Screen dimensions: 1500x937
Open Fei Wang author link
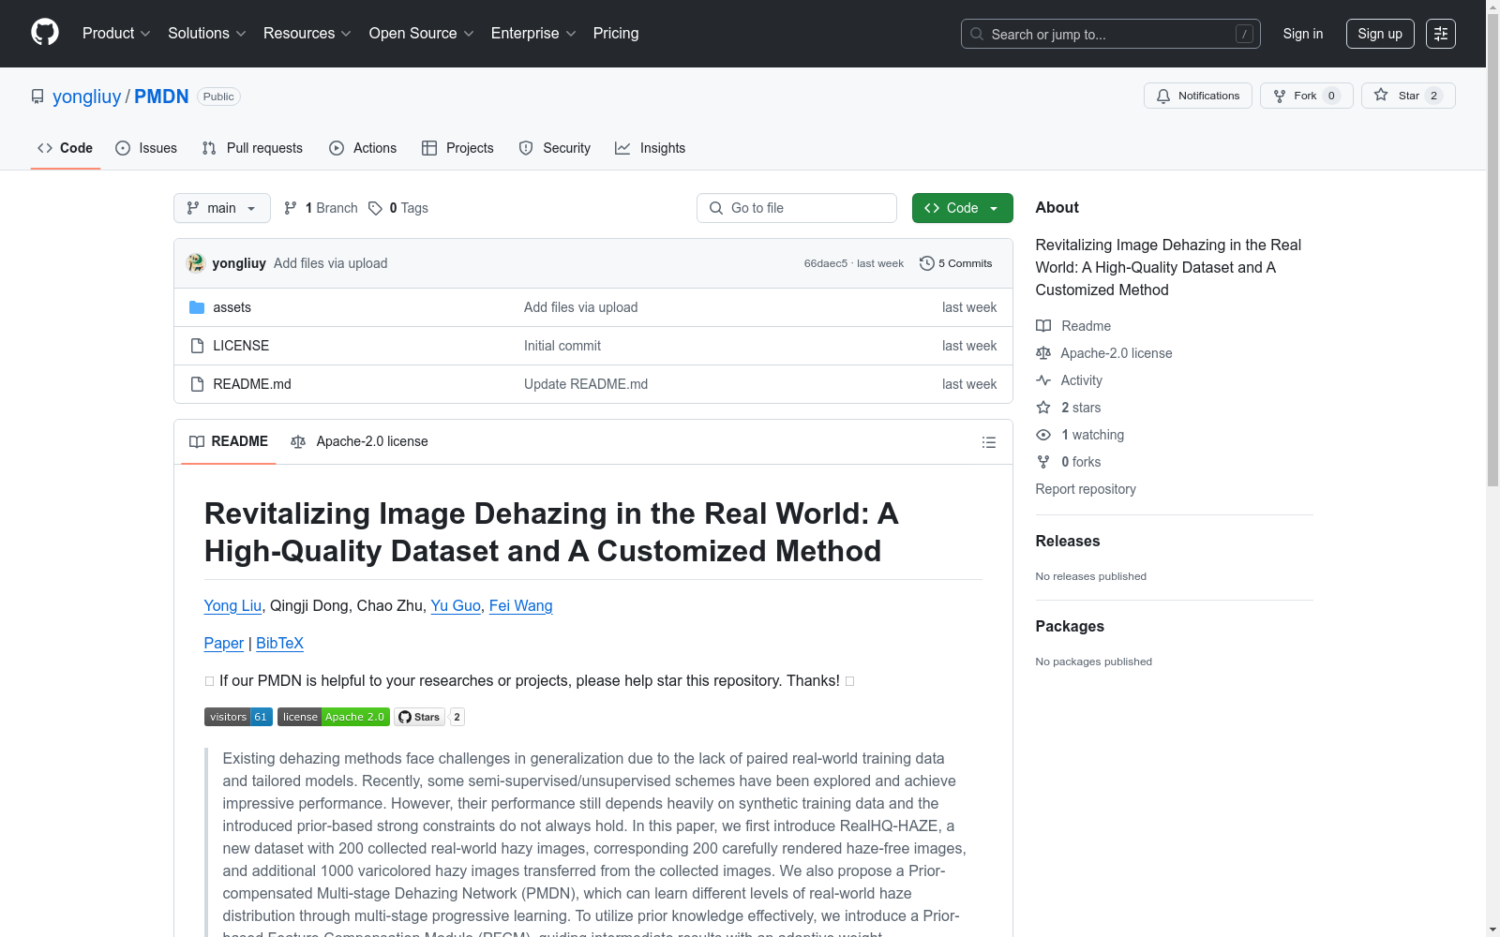[521, 605]
